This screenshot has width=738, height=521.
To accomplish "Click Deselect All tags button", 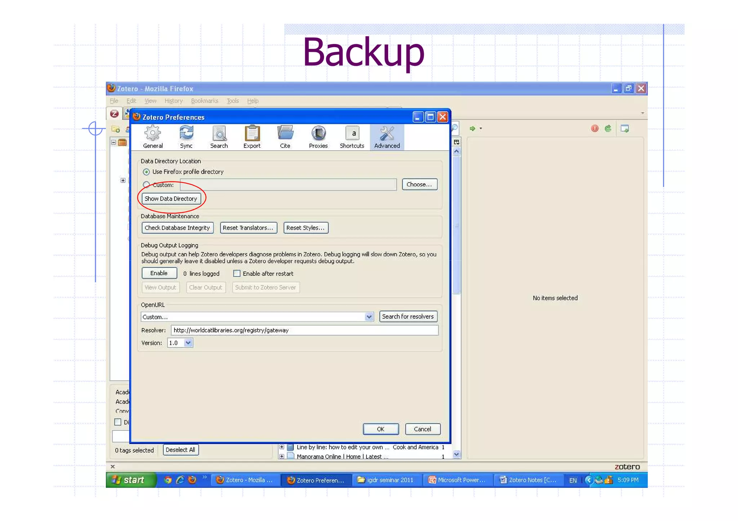I will click(181, 450).
